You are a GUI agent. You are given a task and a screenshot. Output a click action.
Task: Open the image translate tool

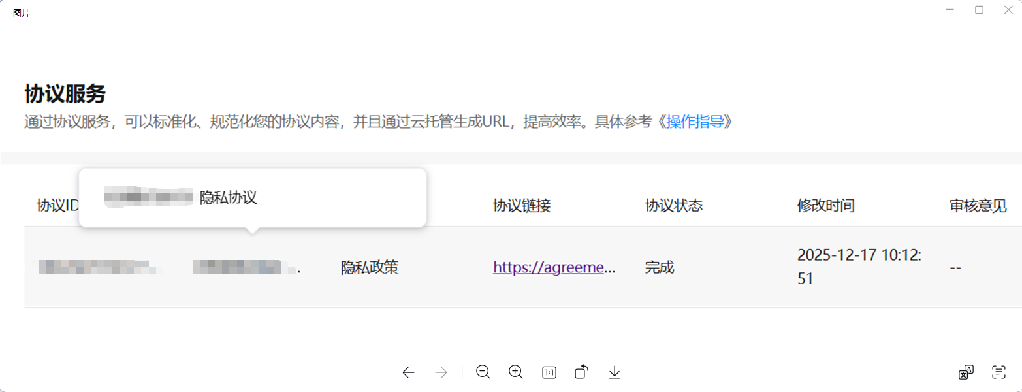(x=966, y=371)
